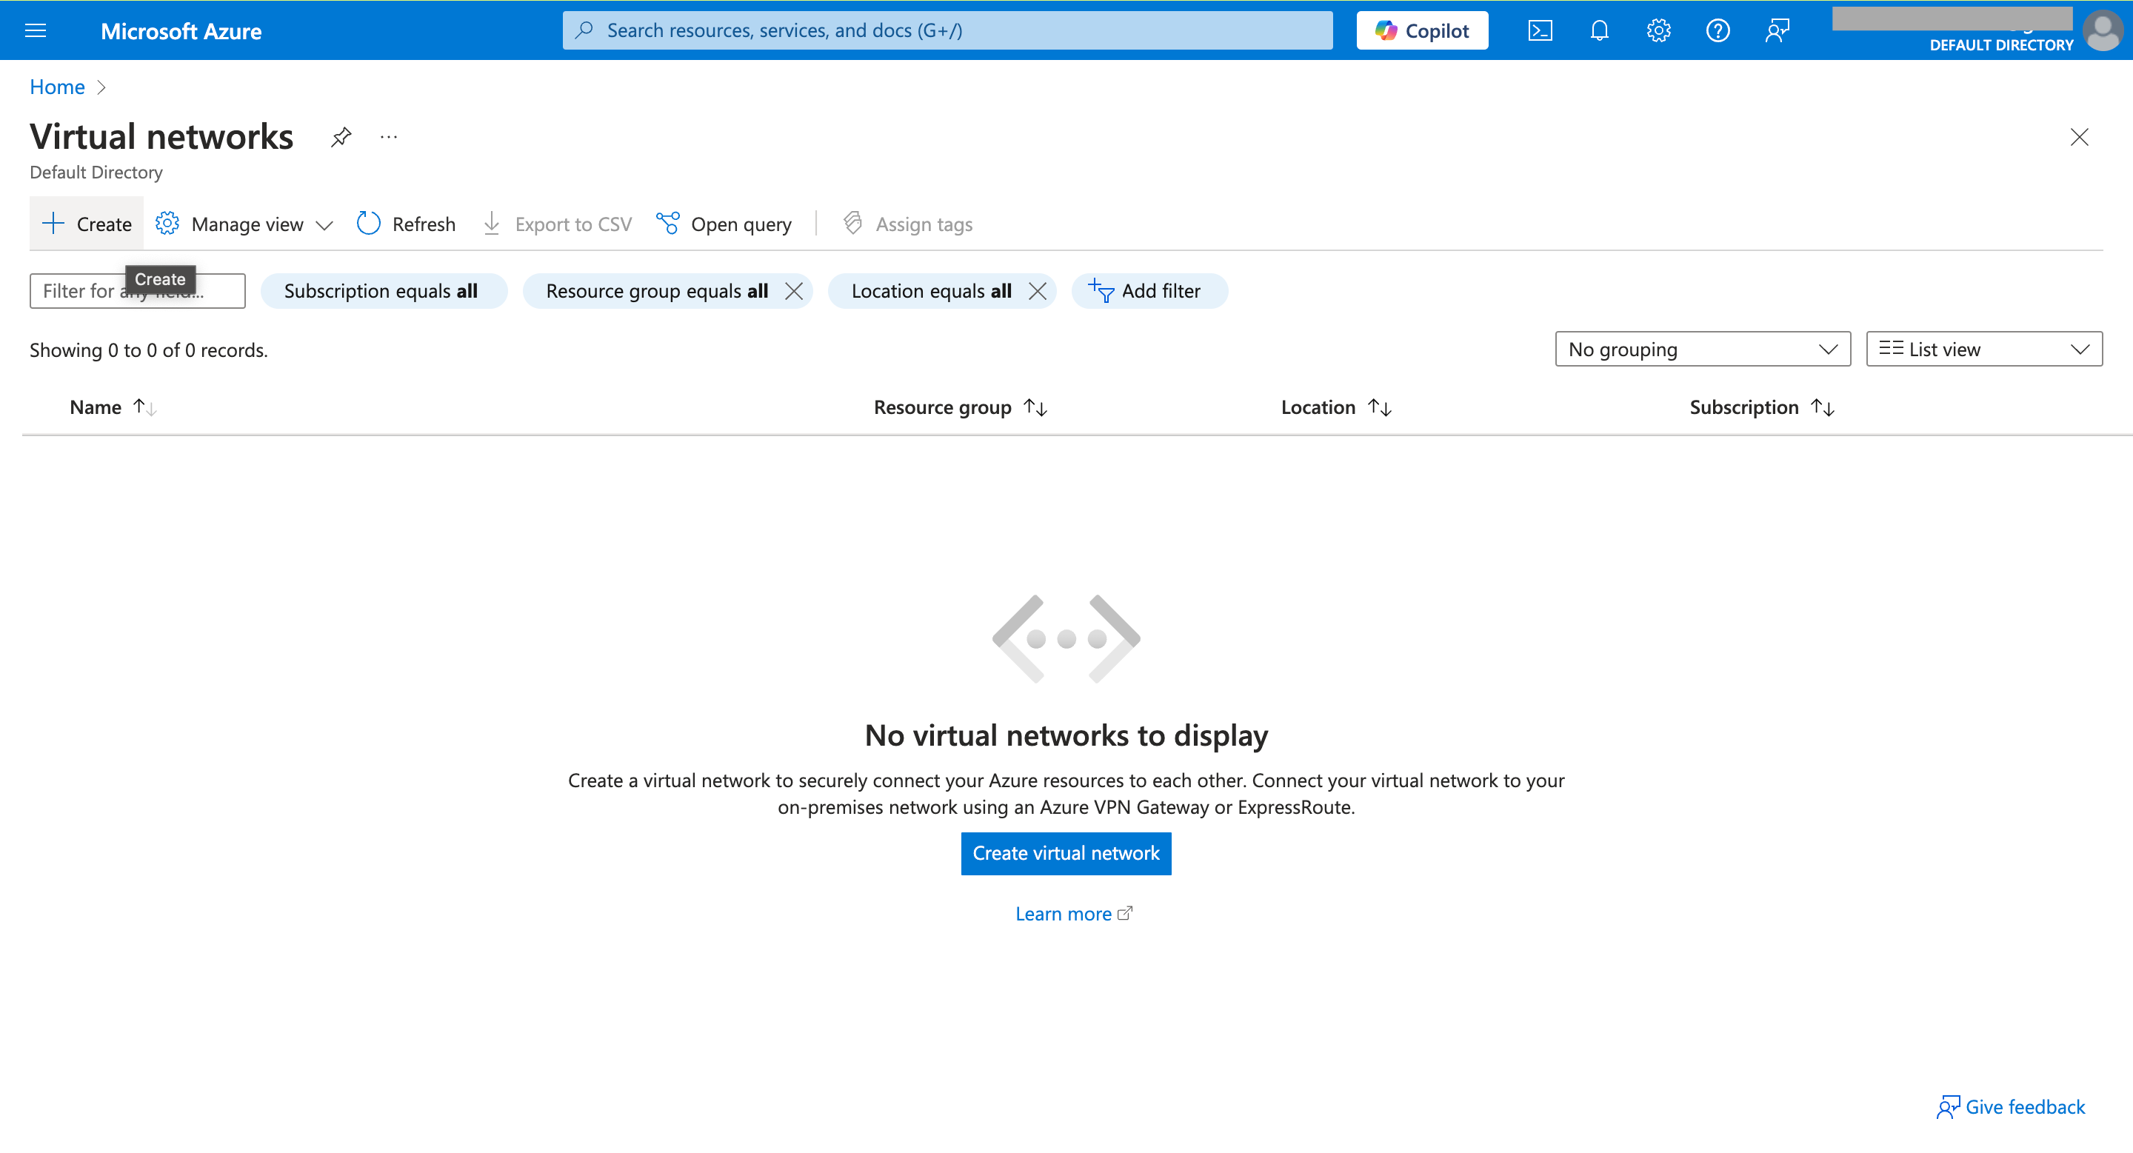
Task: Pin Virtual networks to dashboard
Action: tap(341, 136)
